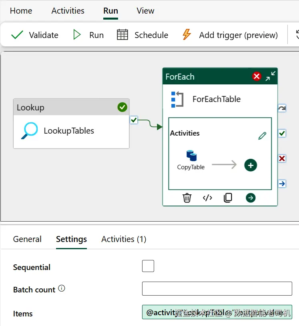Click the Lookup on-success output checkmark
Image resolution: width=299 pixels, height=326 pixels.
134,120
